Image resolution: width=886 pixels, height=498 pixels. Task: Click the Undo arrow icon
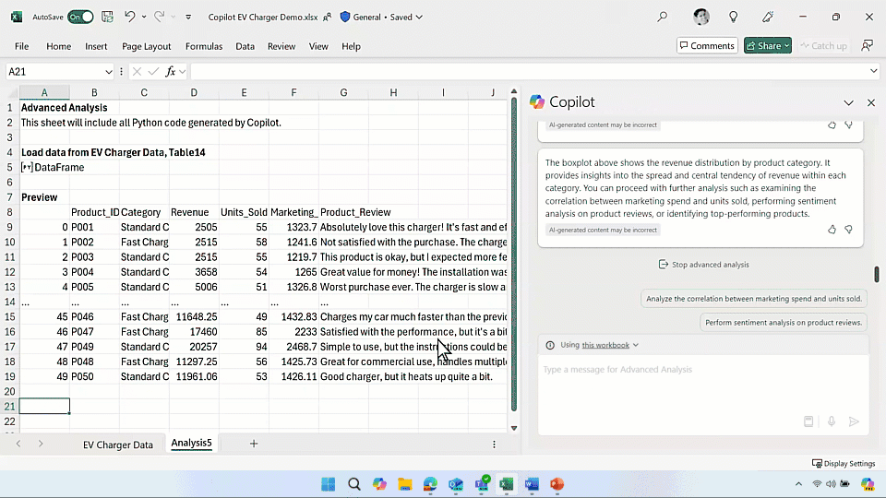pyautogui.click(x=130, y=17)
